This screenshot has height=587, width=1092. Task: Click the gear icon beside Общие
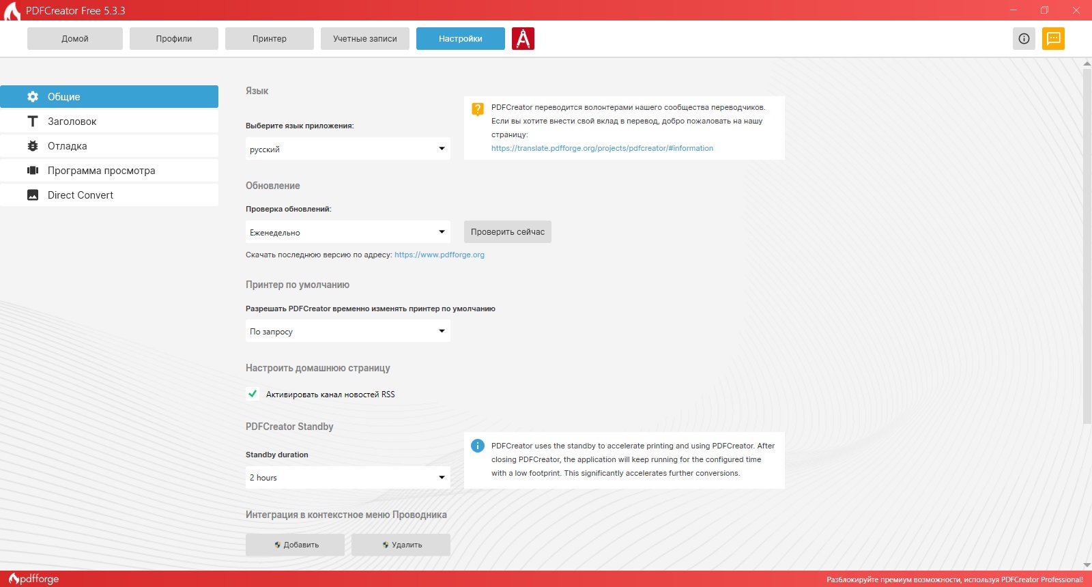point(33,97)
